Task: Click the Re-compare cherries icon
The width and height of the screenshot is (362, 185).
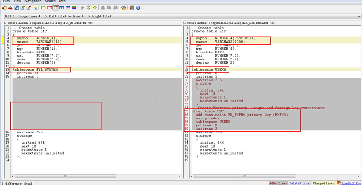Action: click(10, 8)
